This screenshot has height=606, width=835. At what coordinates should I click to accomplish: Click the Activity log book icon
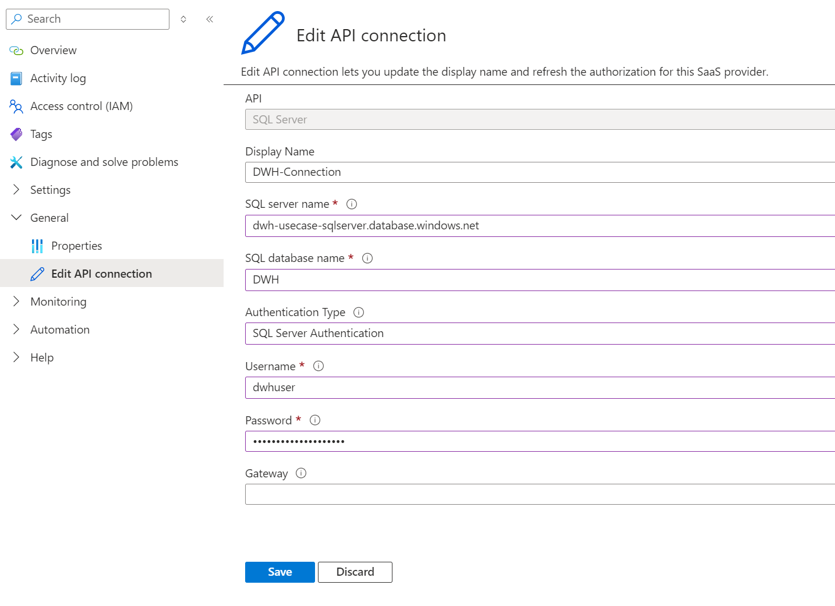click(16, 79)
